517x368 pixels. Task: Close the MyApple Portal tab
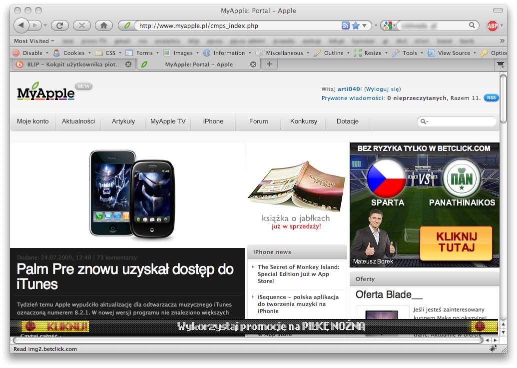tap(253, 64)
